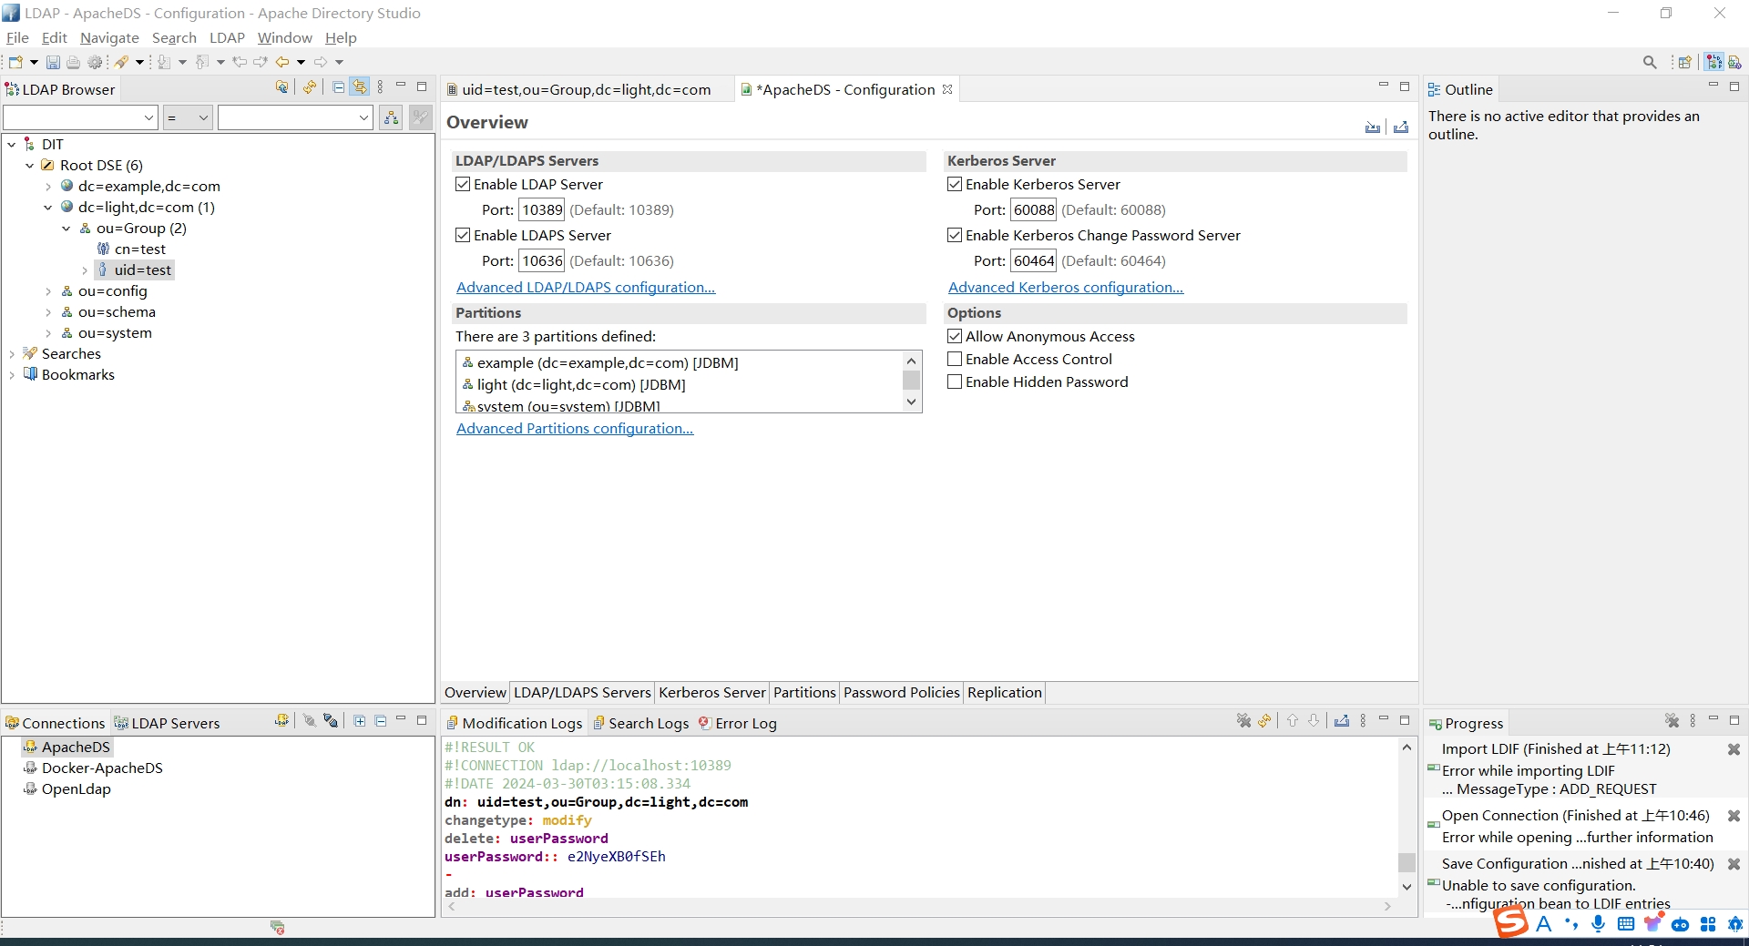Screen dimensions: 1749x946
Task: Expand the Searches tree node
Action: click(12, 354)
